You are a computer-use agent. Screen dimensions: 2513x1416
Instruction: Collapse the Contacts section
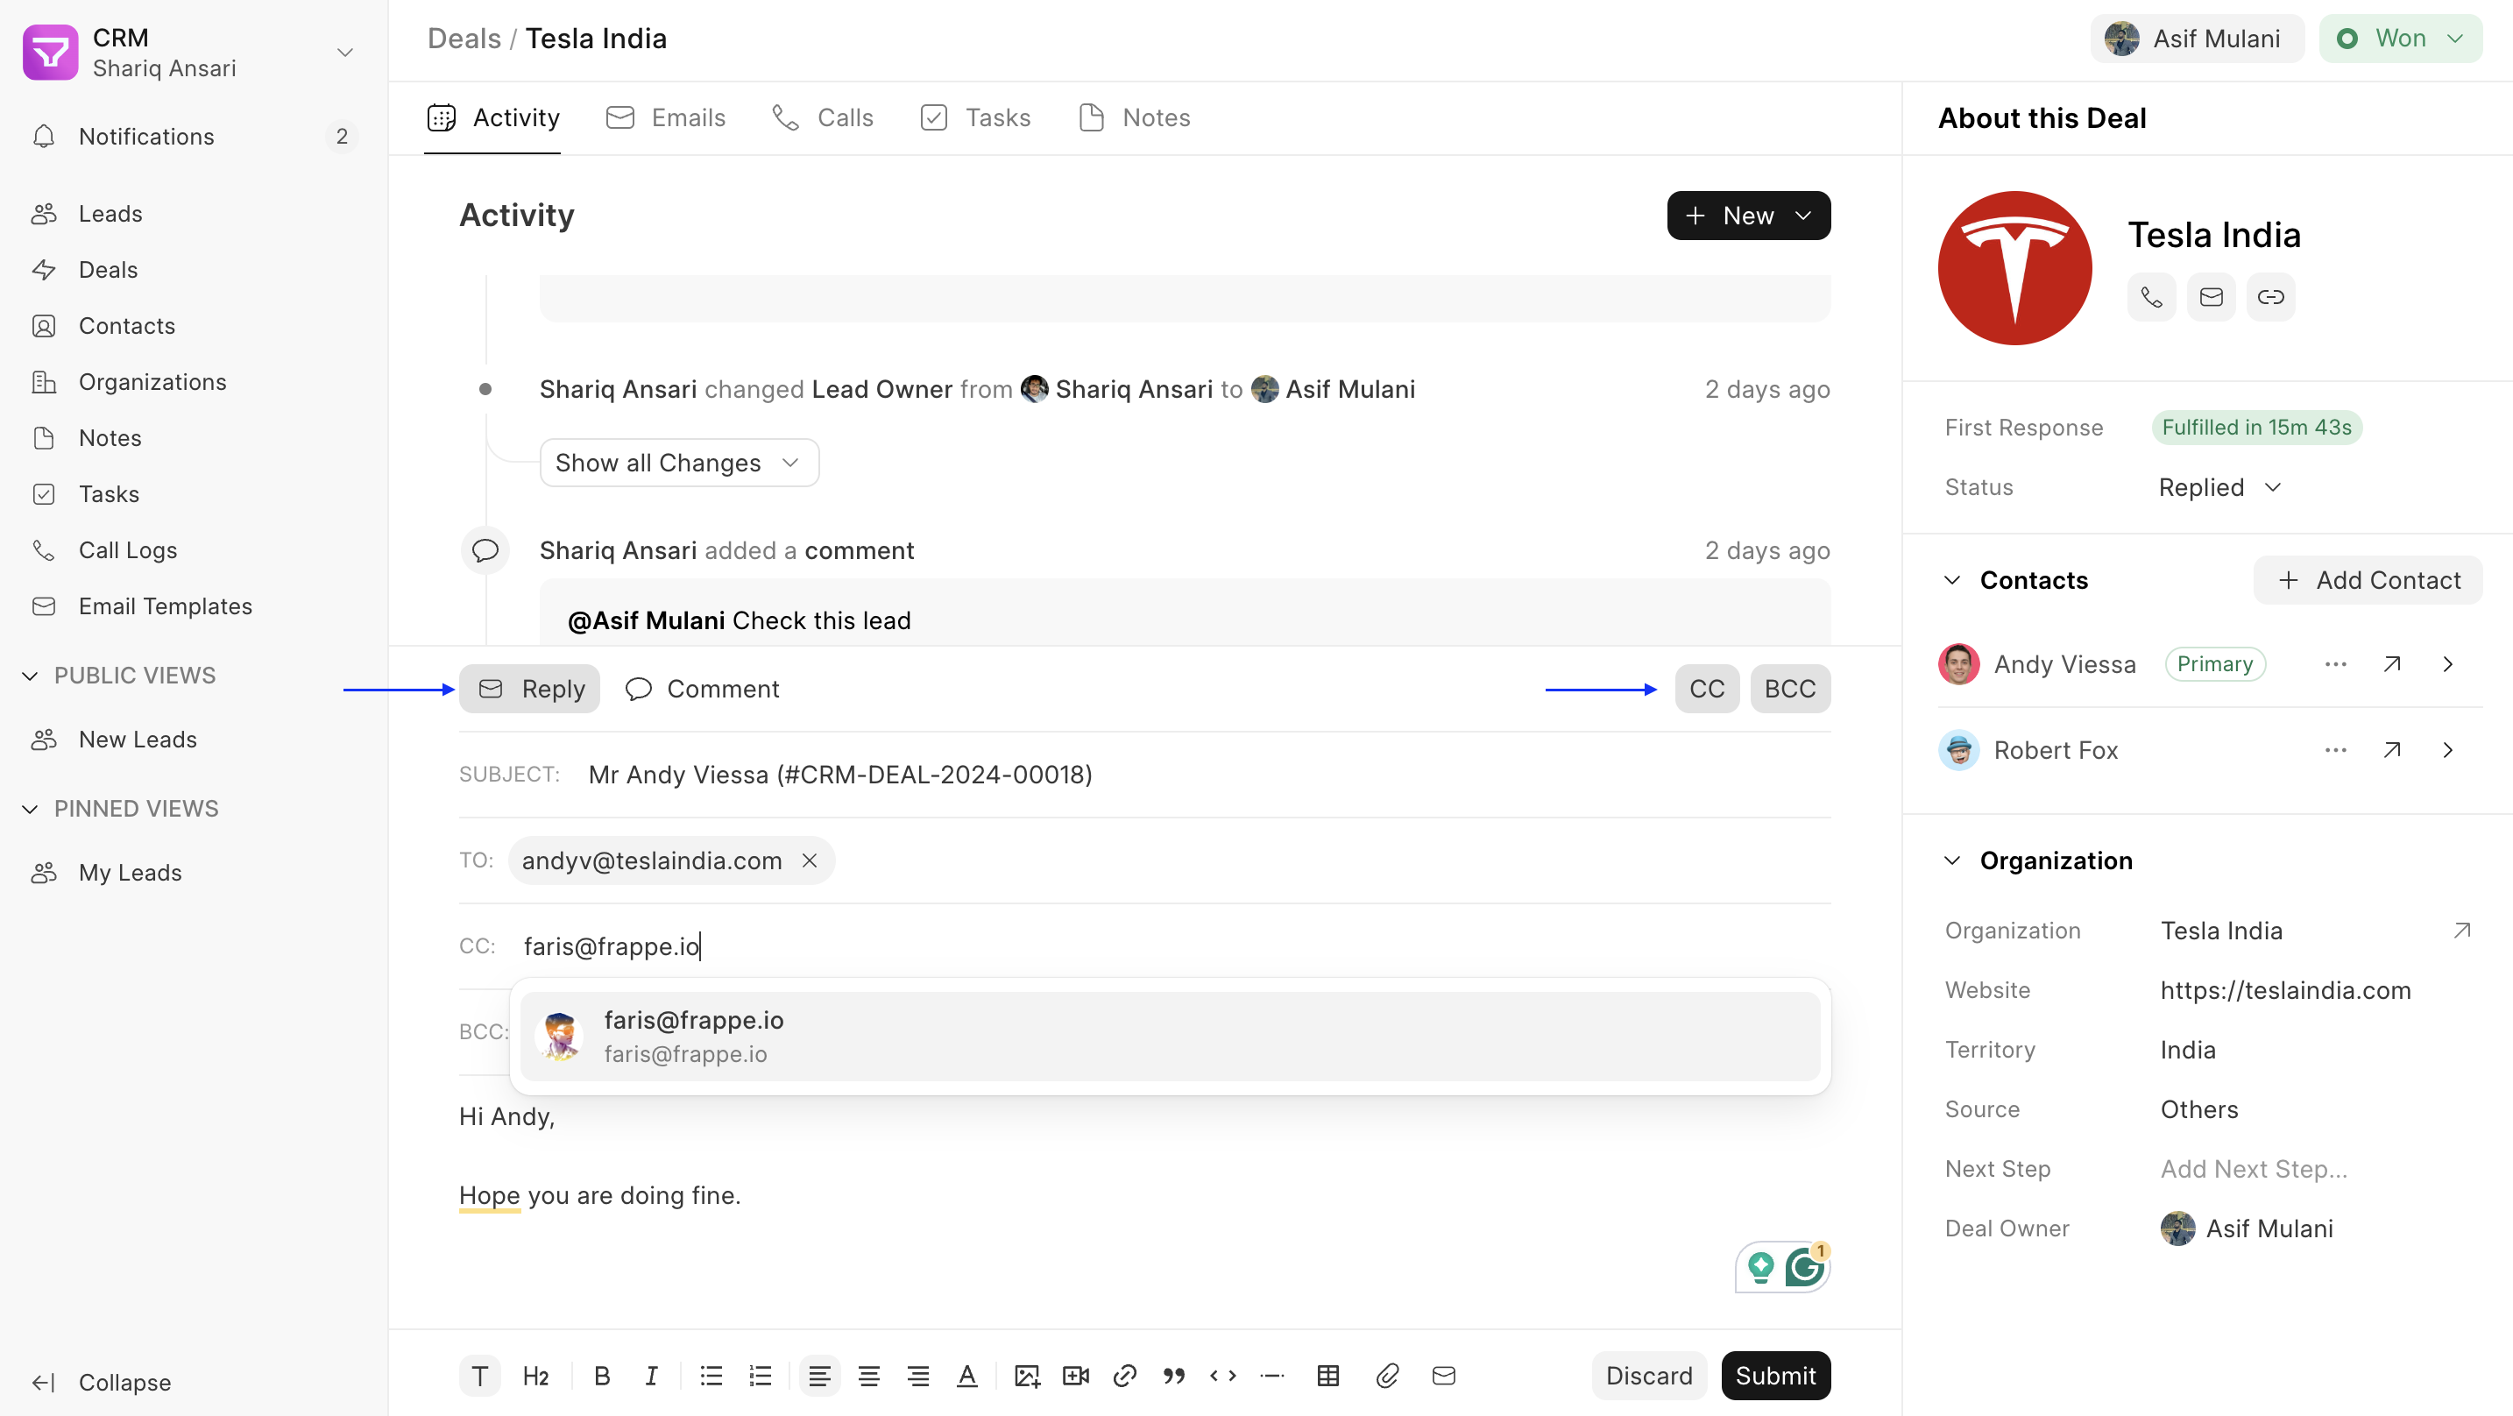click(x=1952, y=581)
